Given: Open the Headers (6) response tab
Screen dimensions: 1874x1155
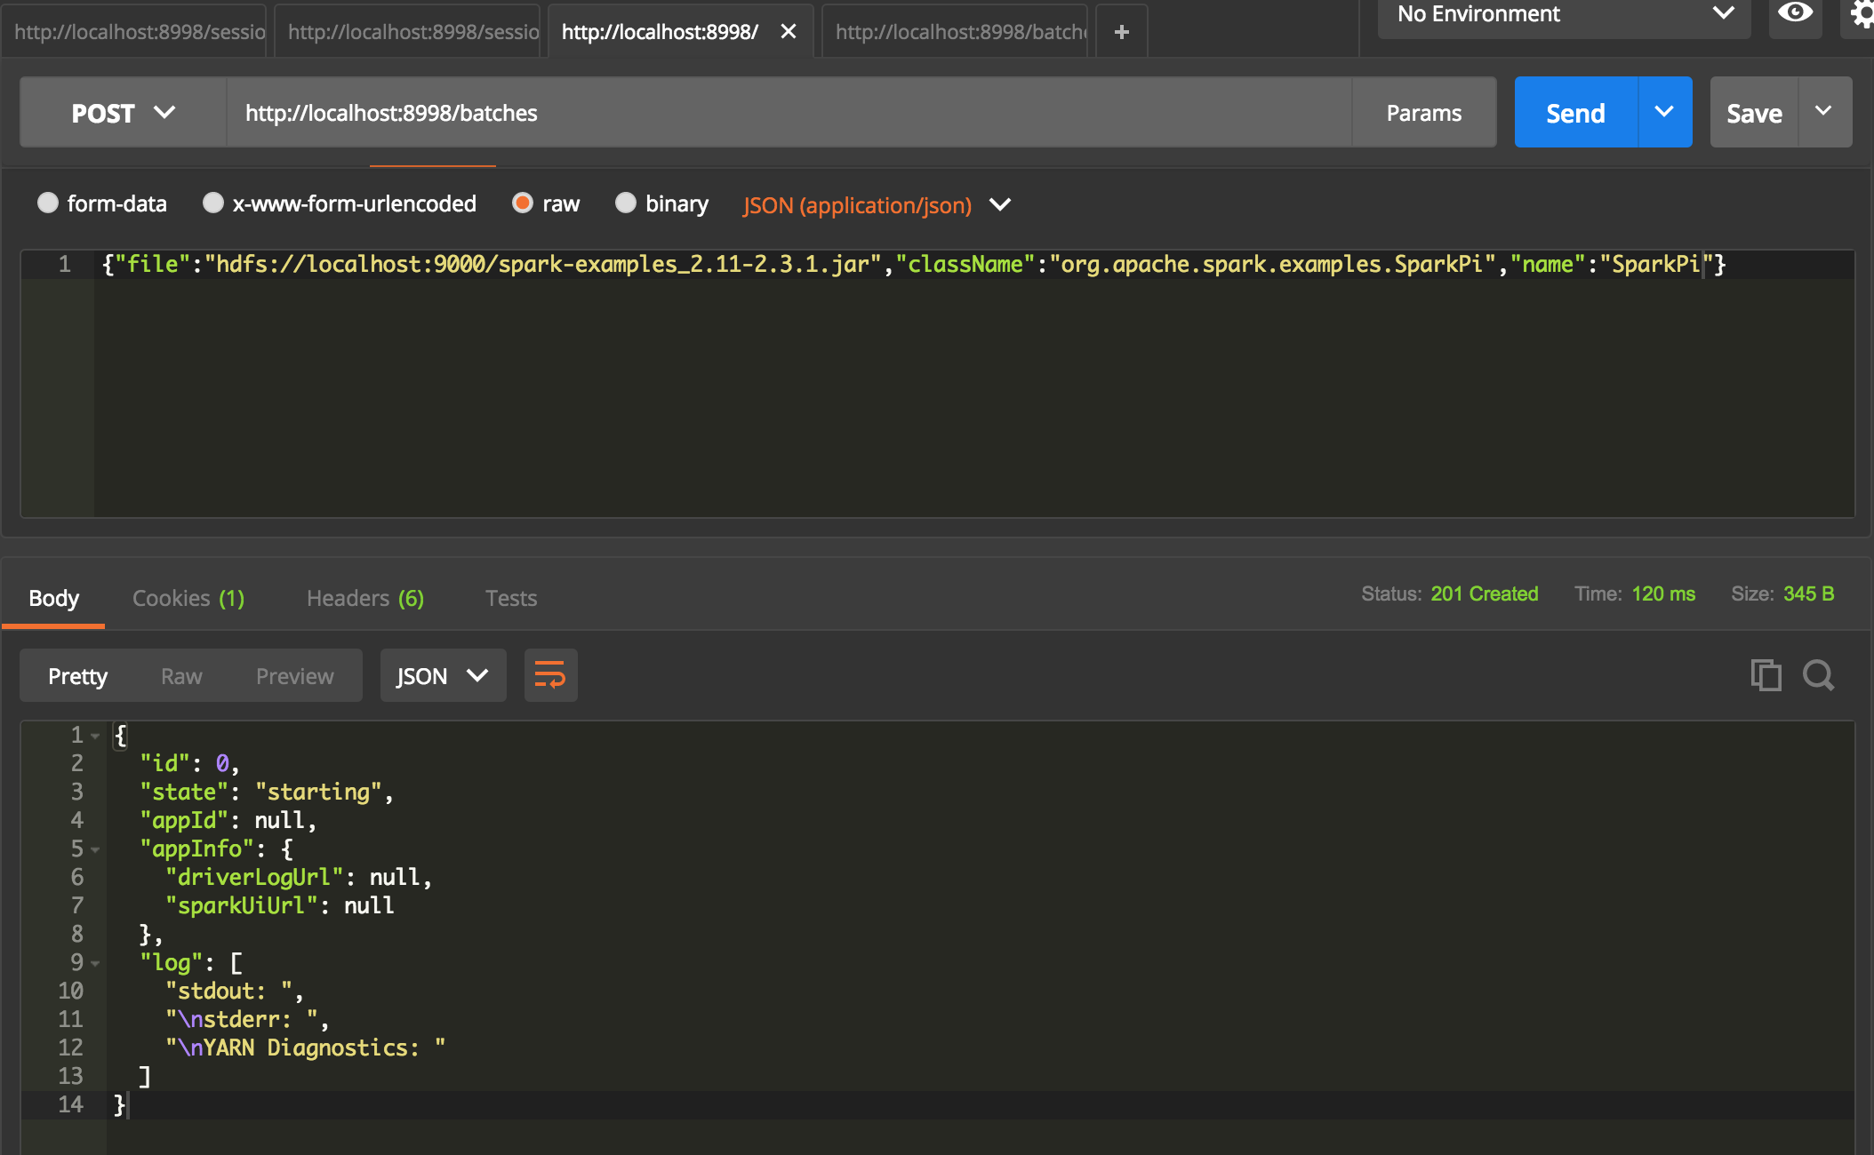Looking at the screenshot, I should coord(365,598).
